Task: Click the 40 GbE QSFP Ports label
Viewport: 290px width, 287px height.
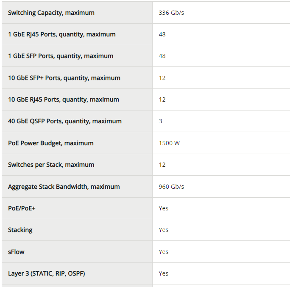Action: (x=64, y=121)
